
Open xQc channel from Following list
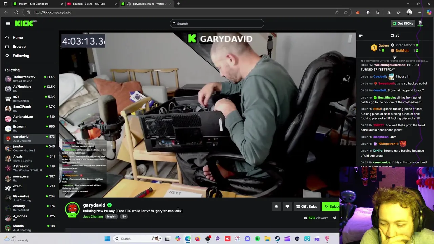pos(30,99)
